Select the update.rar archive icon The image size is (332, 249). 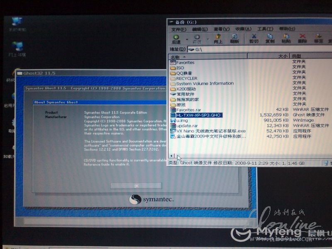click(173, 126)
